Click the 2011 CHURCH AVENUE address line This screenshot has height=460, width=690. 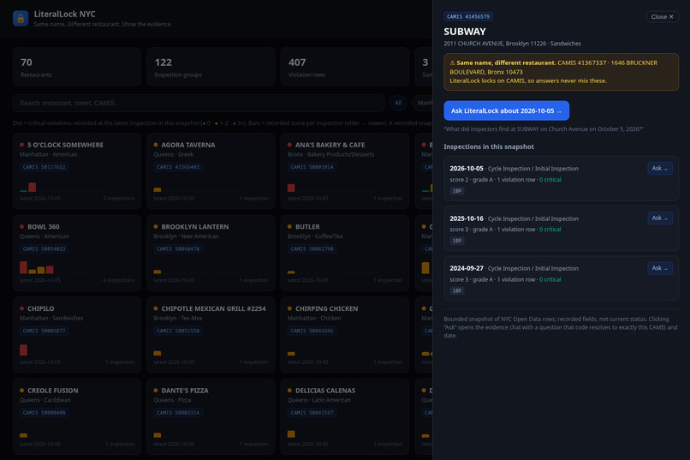point(512,44)
